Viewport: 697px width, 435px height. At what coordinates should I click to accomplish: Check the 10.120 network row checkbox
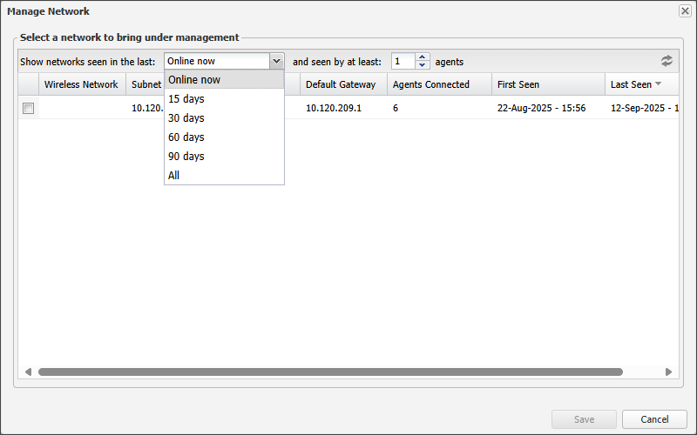[x=28, y=109]
